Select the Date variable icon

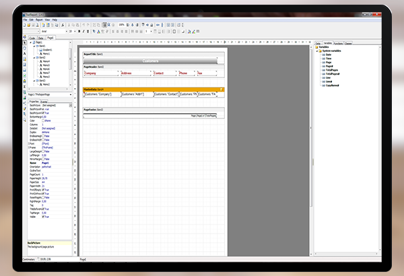coord(324,55)
